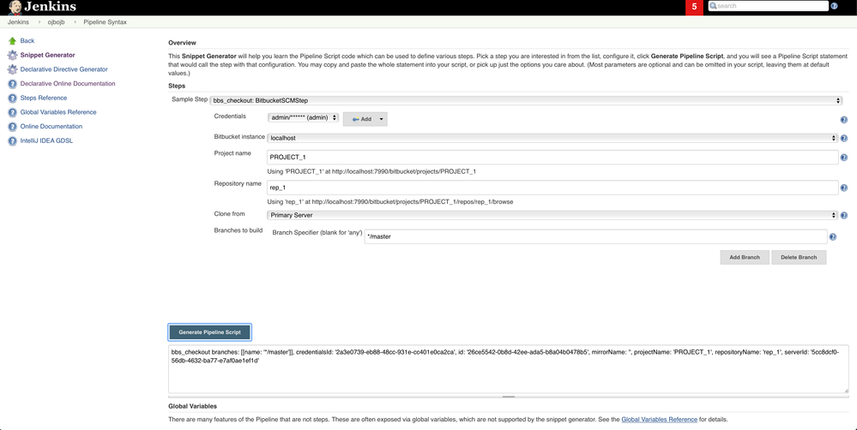Click into the Jenkins search box

(769, 6)
